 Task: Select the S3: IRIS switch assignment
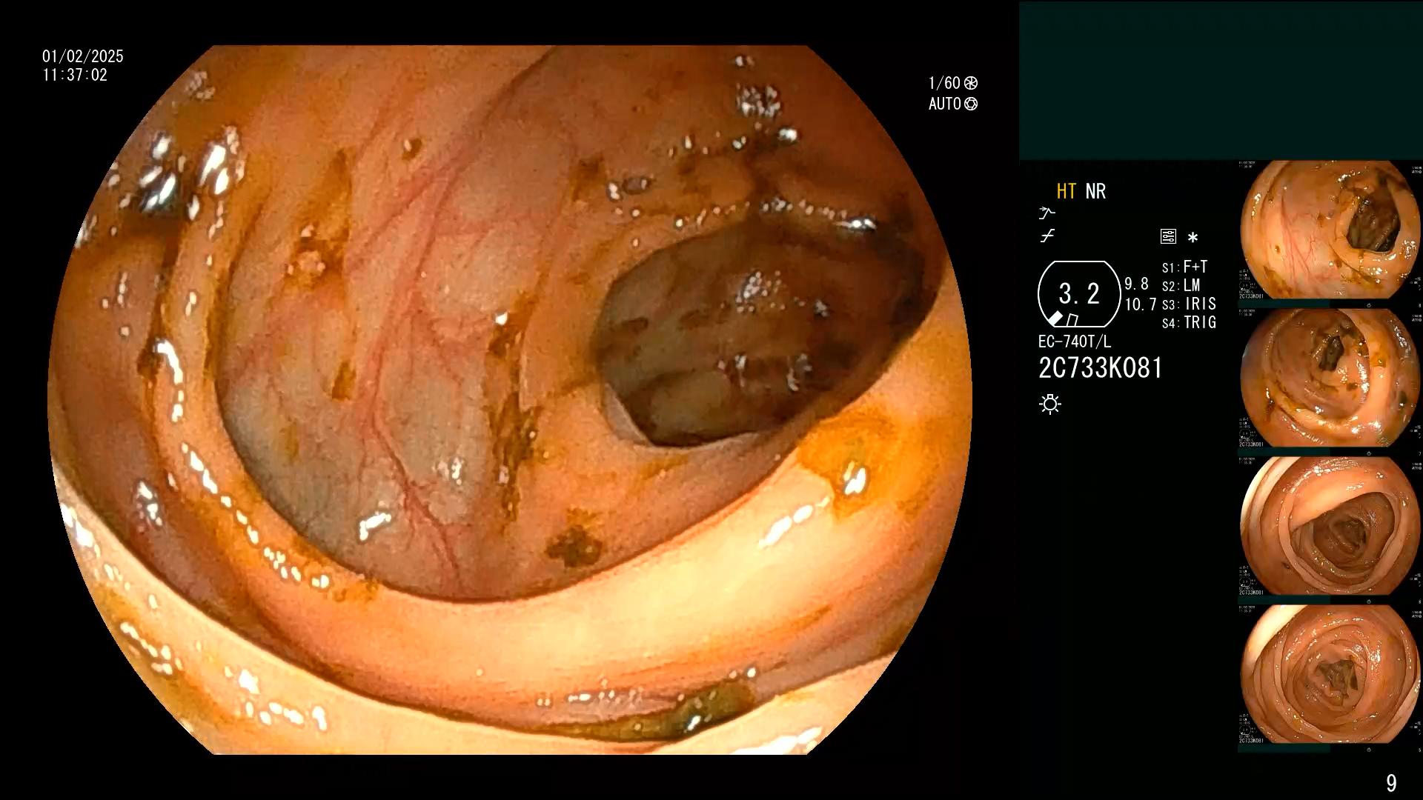pyautogui.click(x=1189, y=304)
